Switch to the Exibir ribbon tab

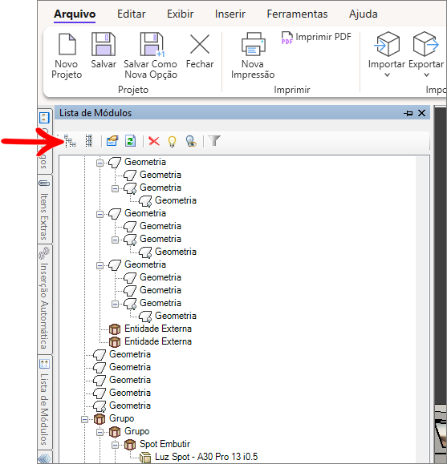(x=181, y=14)
